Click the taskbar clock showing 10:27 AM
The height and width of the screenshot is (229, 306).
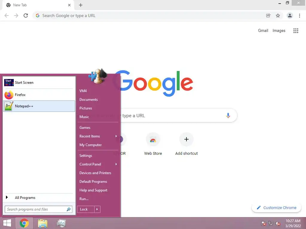tap(293, 223)
